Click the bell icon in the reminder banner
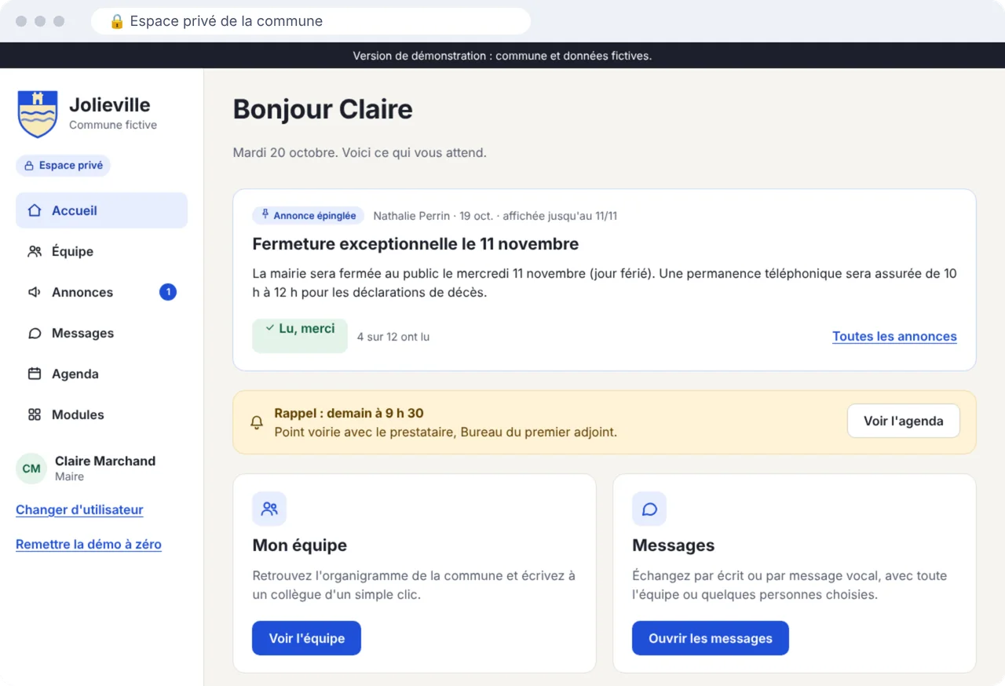The width and height of the screenshot is (1005, 686). coord(257,422)
